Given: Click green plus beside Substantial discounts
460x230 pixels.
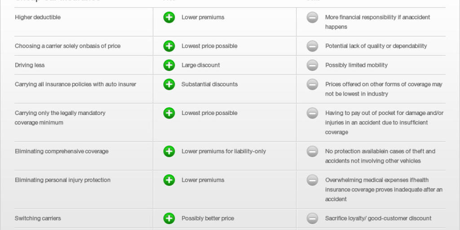Looking at the screenshot, I should (x=169, y=84).
